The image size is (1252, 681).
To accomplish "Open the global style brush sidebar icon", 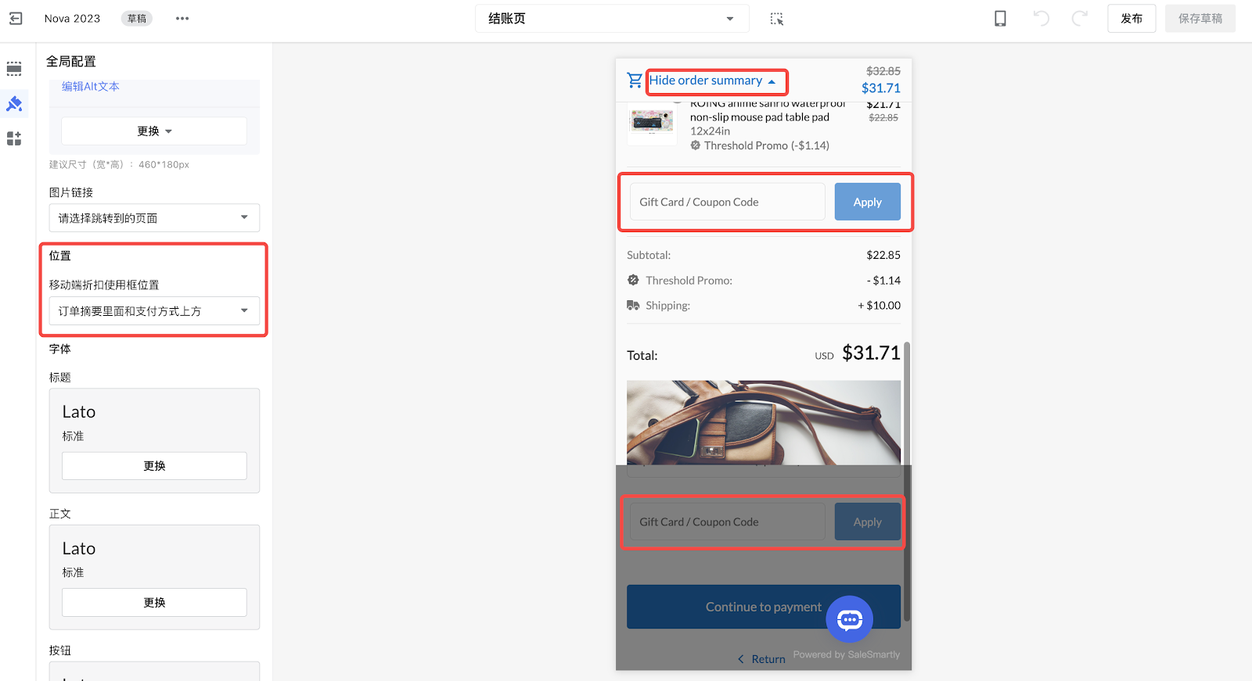I will 14,103.
